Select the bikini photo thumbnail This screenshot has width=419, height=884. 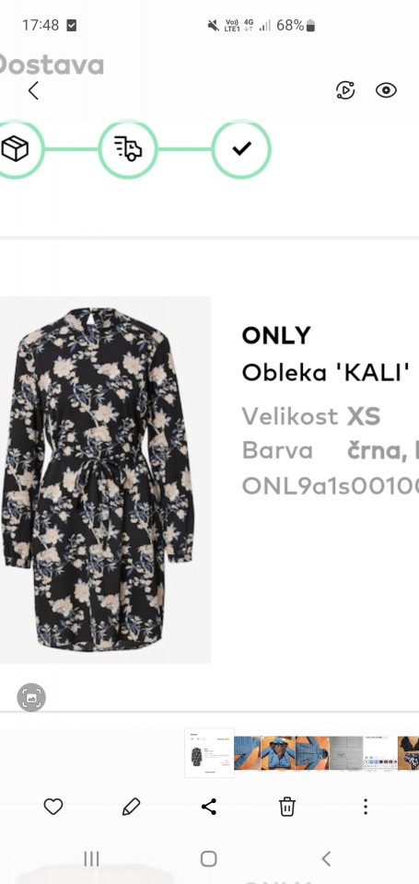(408, 753)
